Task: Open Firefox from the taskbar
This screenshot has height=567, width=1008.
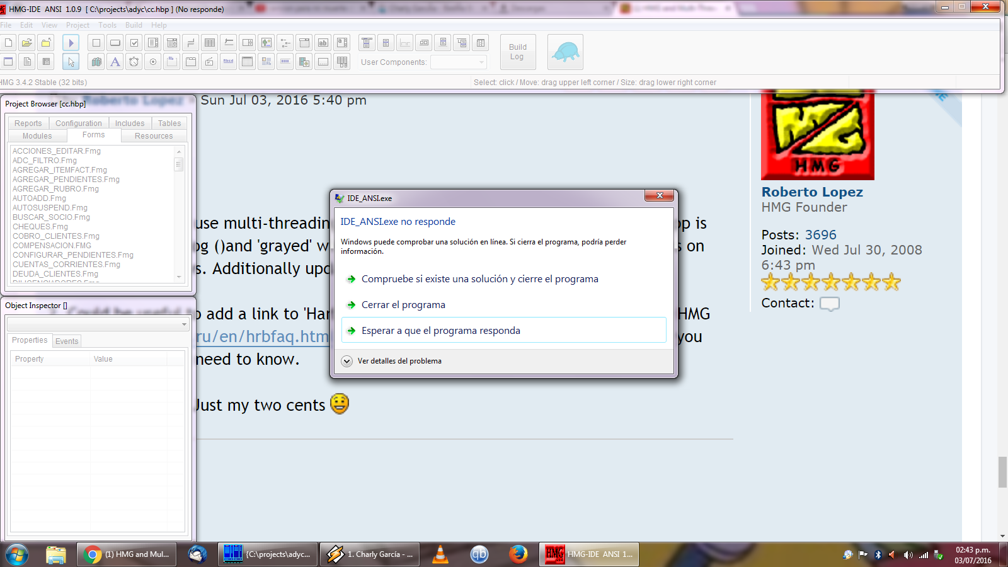Action: pos(518,554)
